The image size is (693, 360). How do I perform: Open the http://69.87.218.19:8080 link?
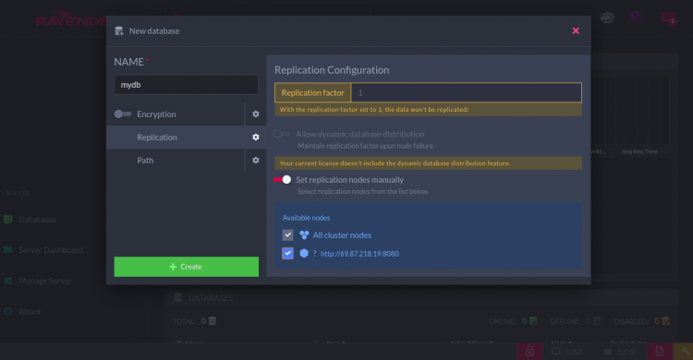click(359, 254)
